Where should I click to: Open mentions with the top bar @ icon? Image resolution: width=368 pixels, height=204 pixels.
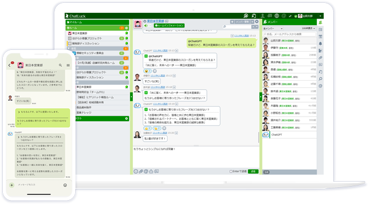click(x=284, y=16)
